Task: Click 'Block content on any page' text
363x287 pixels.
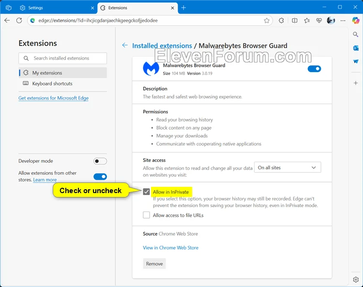Action: point(184,128)
